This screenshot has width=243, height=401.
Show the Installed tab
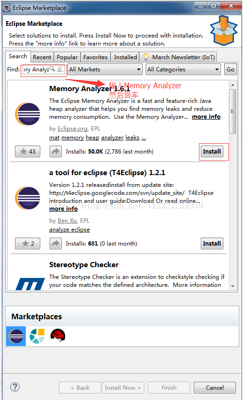pos(125,57)
